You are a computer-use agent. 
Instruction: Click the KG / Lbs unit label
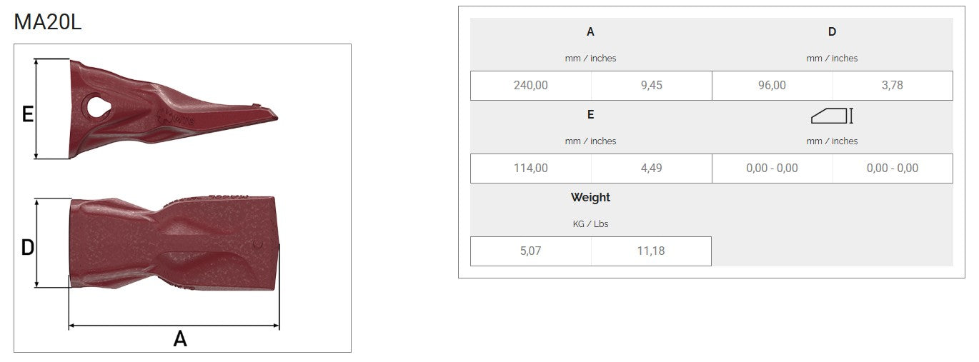coord(590,224)
